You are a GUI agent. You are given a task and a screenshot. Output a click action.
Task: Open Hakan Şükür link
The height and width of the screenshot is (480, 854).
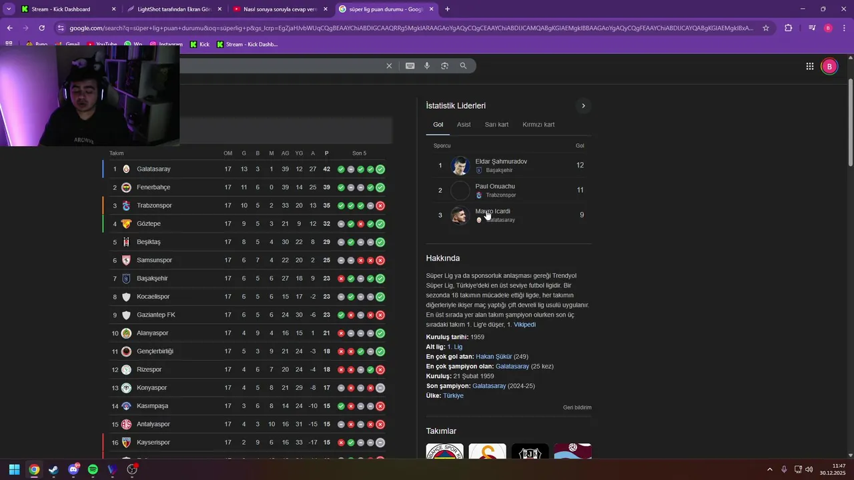click(x=494, y=357)
